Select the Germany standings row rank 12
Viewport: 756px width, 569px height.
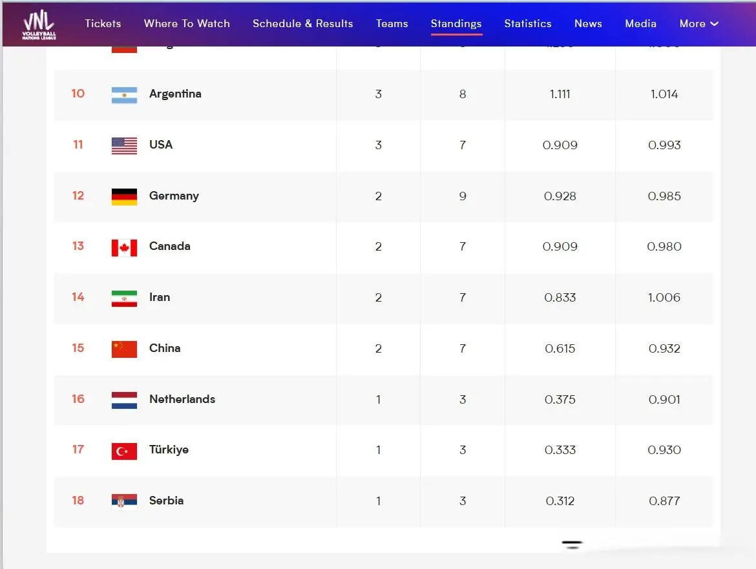[x=383, y=196]
